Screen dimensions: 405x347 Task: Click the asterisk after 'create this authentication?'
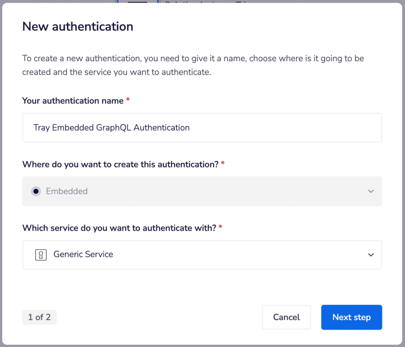point(223,163)
